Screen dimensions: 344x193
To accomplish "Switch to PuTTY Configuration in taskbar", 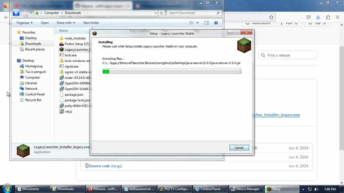I will [175, 189].
